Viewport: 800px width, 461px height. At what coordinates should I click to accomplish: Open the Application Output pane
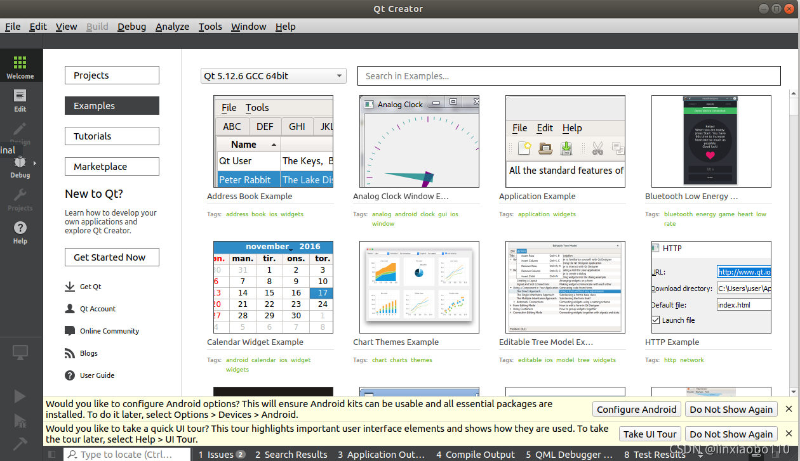[381, 454]
